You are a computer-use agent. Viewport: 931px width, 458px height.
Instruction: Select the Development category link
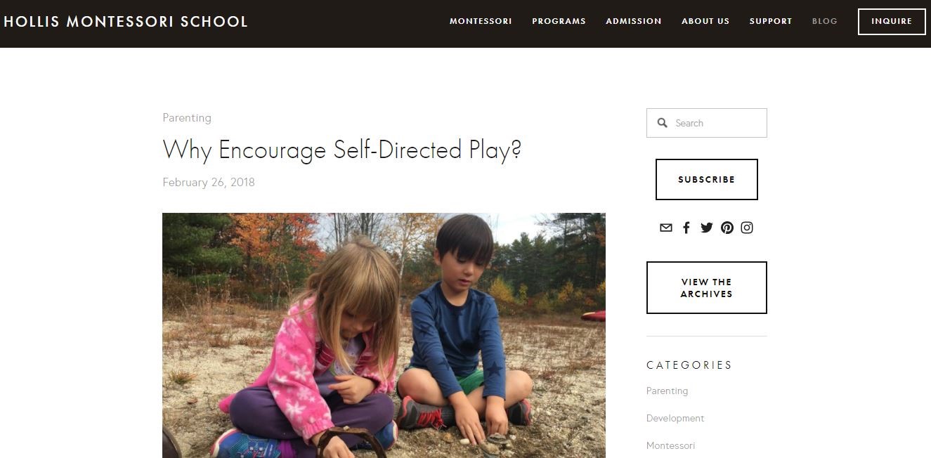(675, 418)
